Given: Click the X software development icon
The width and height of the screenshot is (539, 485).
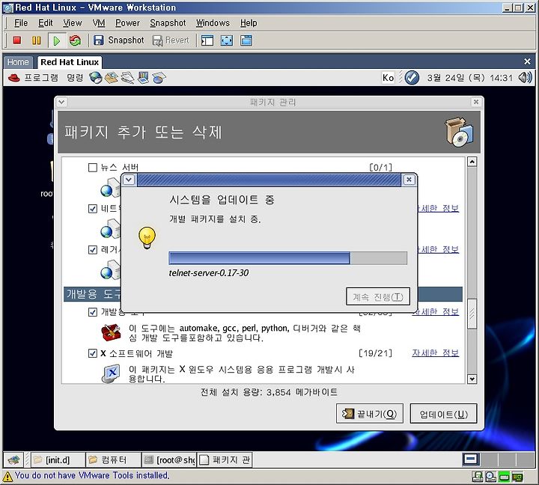Looking at the screenshot, I should [x=111, y=373].
